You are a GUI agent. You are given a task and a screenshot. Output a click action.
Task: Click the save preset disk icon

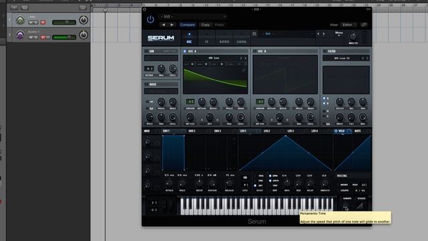[x=254, y=34]
